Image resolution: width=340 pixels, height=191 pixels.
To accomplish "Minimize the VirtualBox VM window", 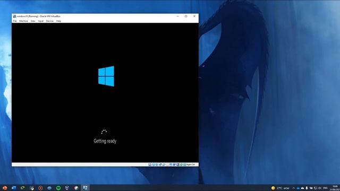I will 177,16.
